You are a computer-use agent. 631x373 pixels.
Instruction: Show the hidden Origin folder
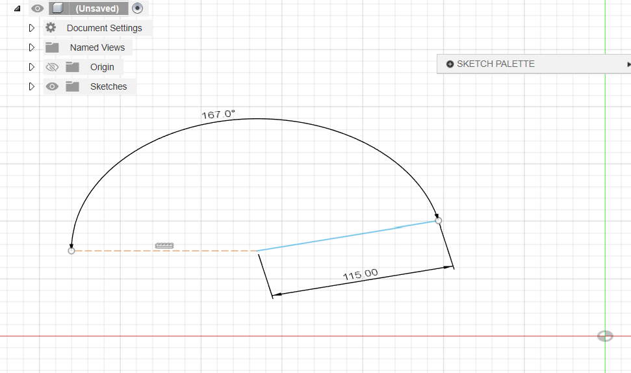point(52,67)
